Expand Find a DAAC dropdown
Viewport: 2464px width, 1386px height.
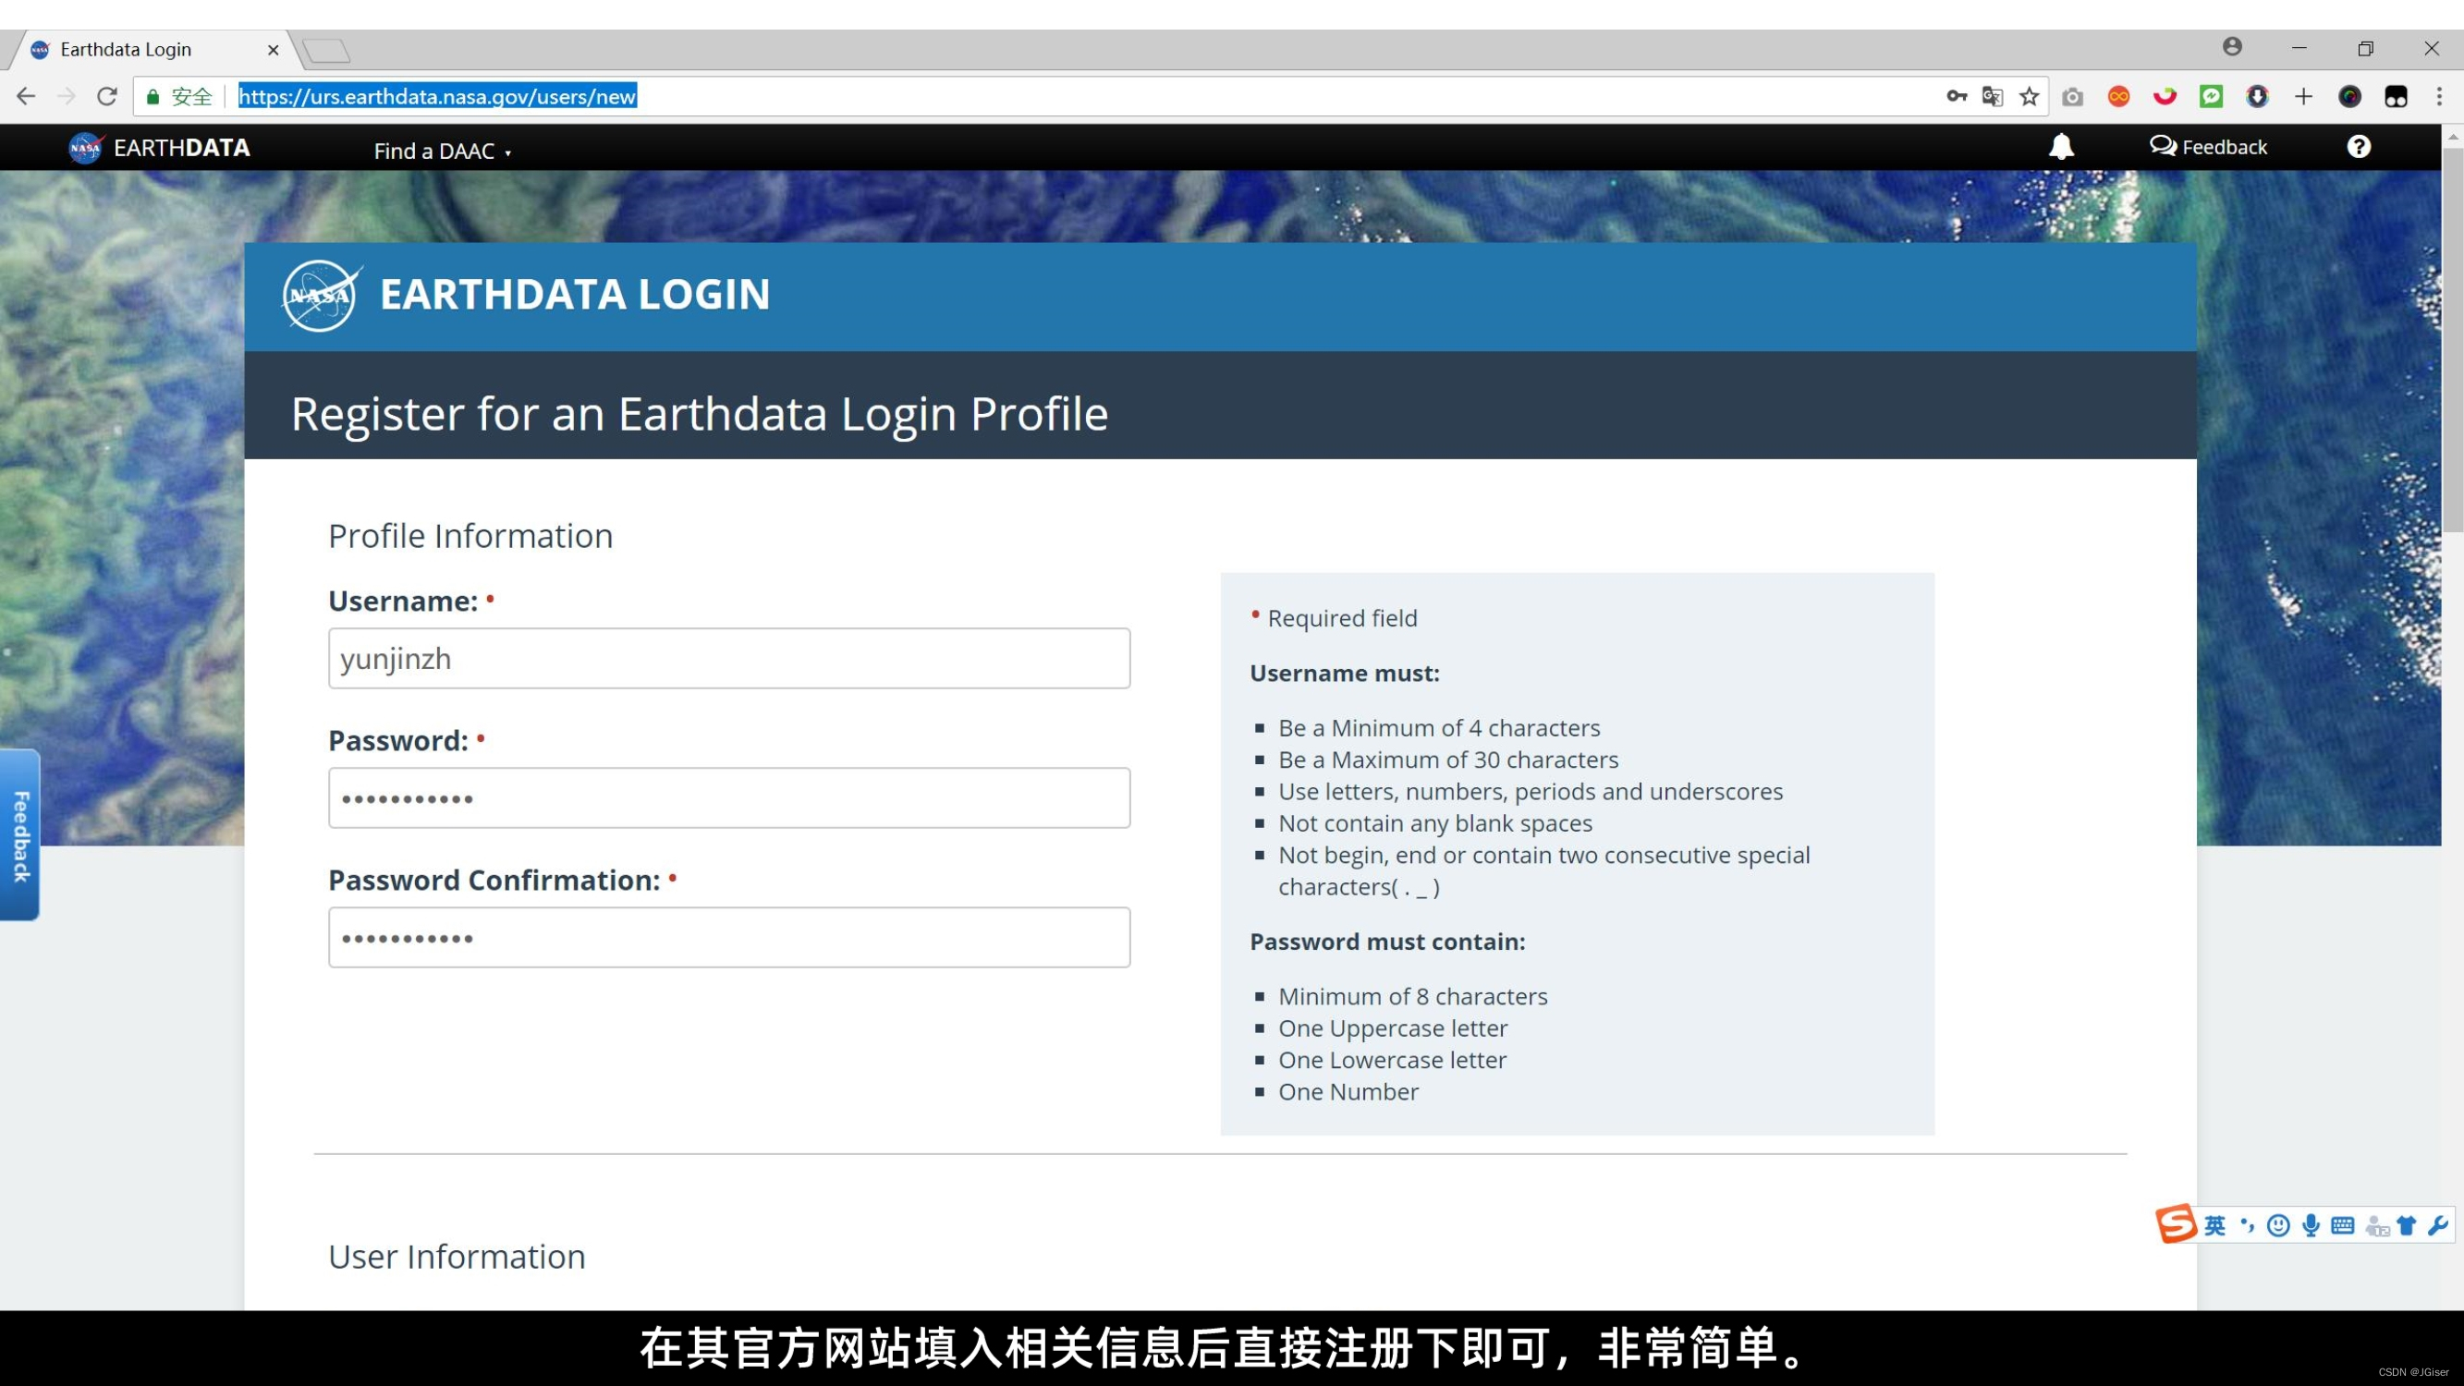442,151
